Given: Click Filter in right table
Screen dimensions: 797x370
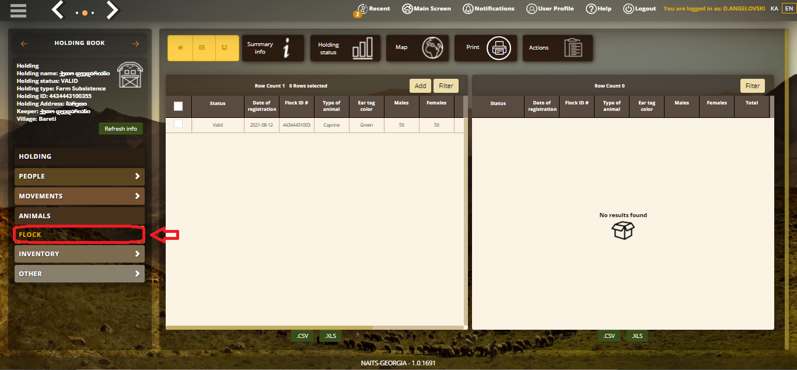Looking at the screenshot, I should point(753,86).
